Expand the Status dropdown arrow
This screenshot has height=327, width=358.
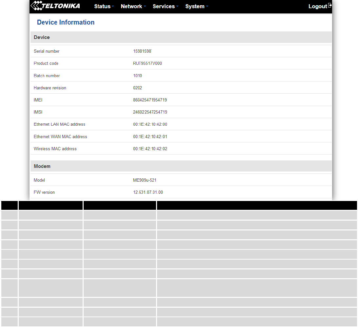point(113,7)
